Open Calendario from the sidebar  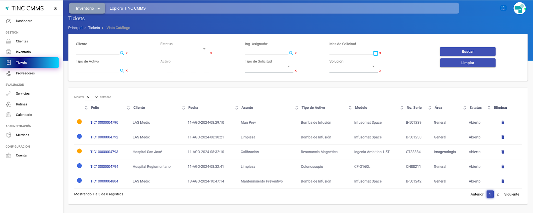(24, 115)
